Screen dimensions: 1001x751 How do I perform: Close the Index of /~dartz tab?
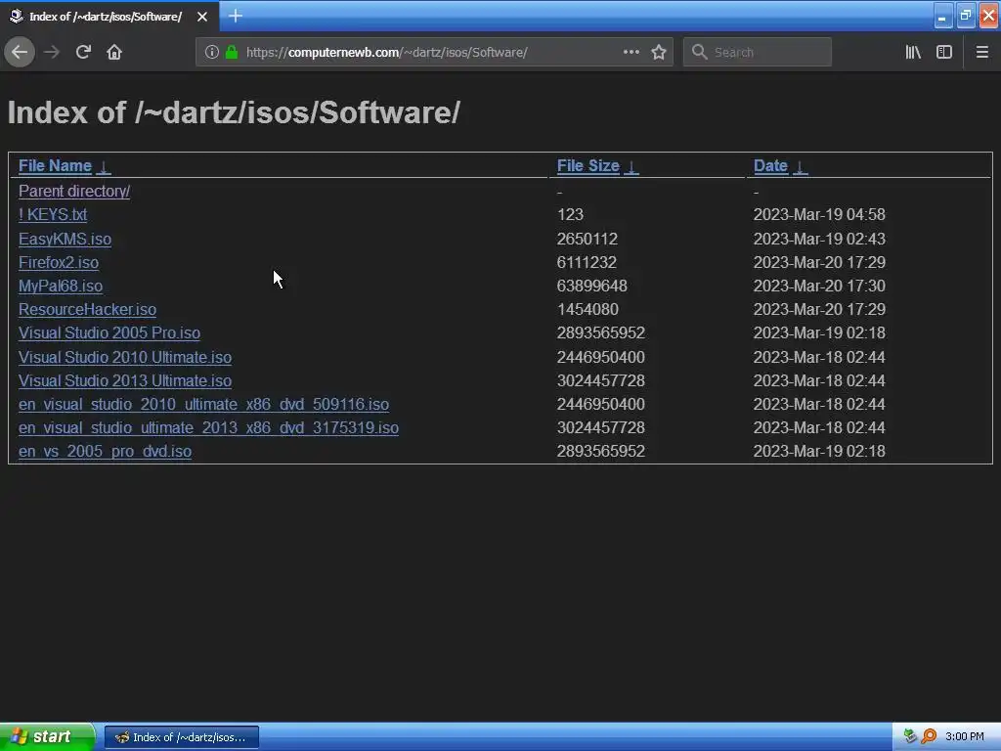click(x=202, y=17)
